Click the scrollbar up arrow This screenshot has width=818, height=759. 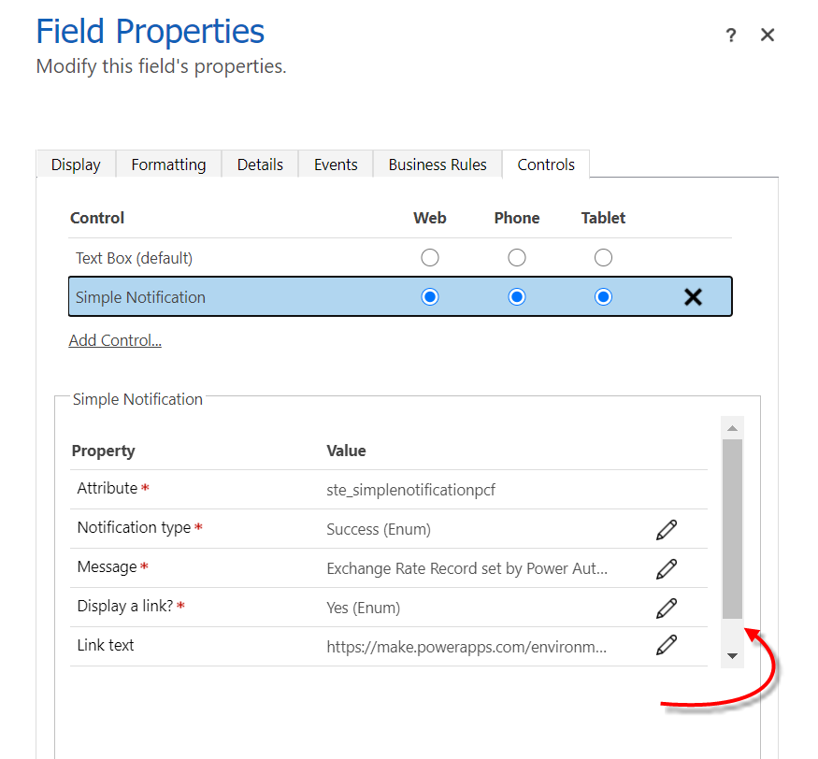pyautogui.click(x=732, y=427)
